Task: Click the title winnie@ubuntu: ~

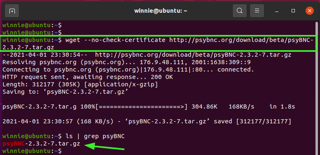Action: (161, 11)
